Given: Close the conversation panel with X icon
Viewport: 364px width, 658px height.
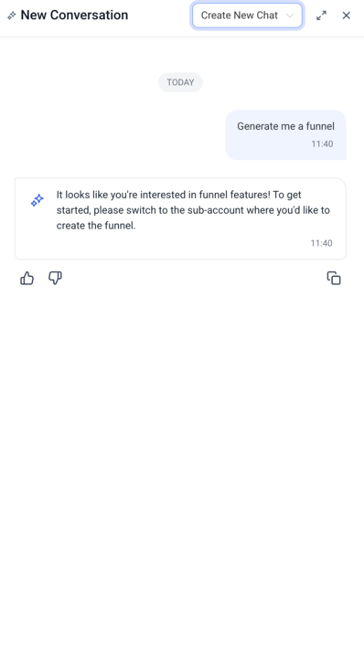Looking at the screenshot, I should tap(347, 16).
